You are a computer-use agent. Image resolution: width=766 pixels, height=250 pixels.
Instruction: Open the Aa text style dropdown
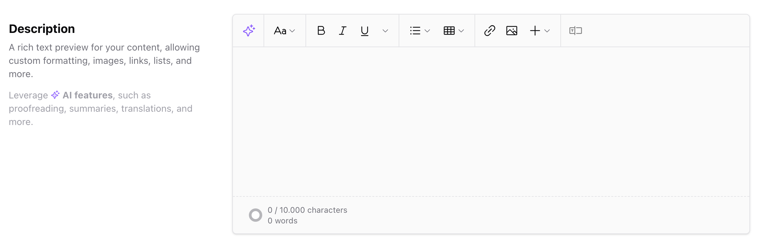(x=285, y=31)
